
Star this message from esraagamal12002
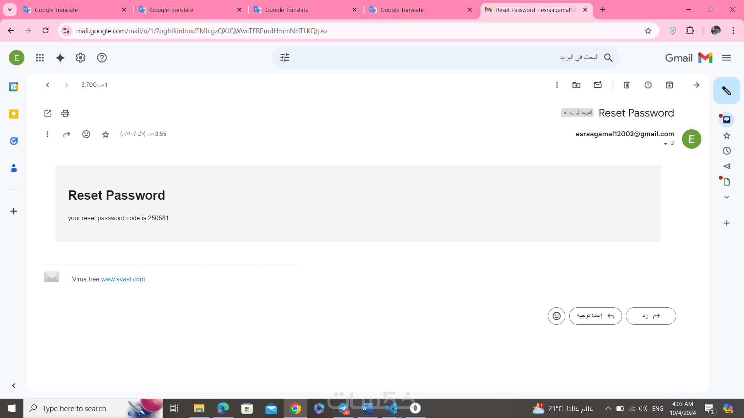(x=105, y=134)
